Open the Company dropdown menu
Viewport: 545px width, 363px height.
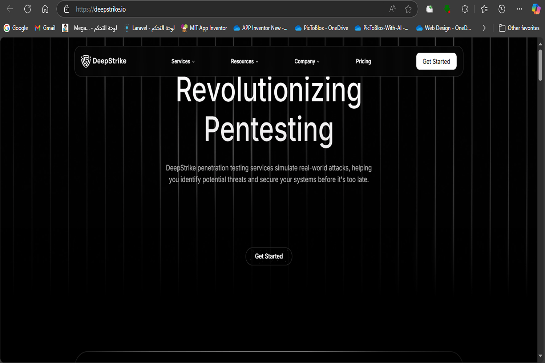pos(307,61)
